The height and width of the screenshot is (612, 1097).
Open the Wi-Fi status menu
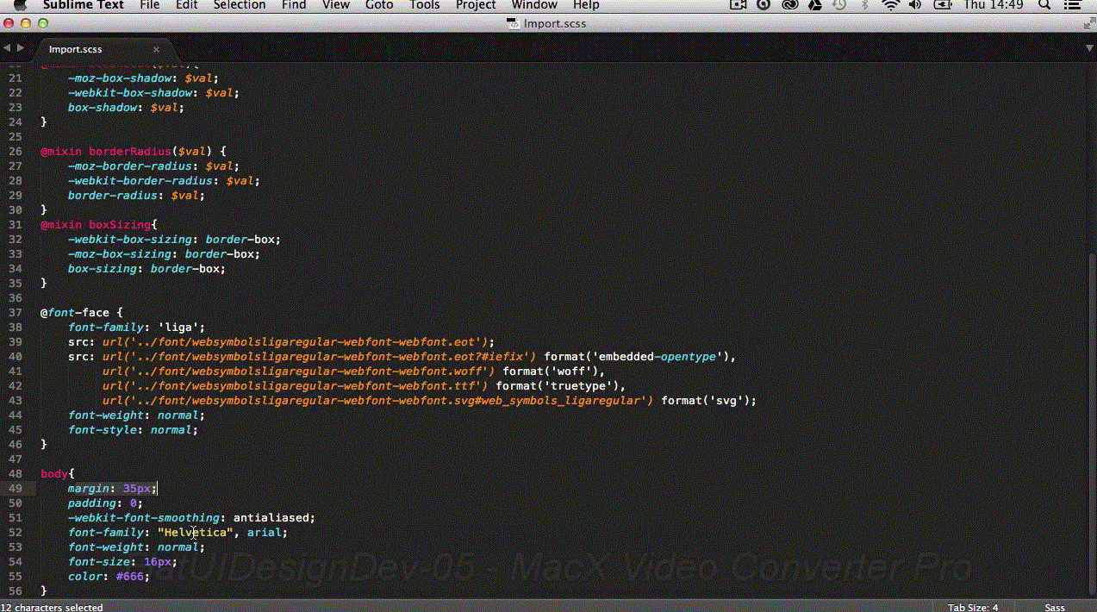[x=891, y=5]
